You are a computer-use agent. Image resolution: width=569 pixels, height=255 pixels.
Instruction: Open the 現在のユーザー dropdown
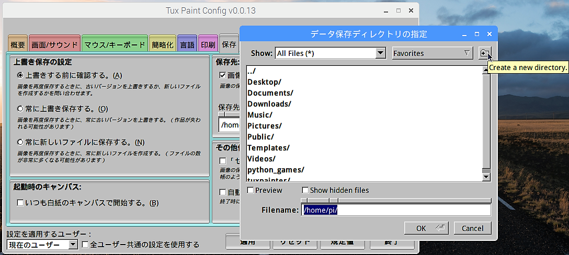(42, 245)
